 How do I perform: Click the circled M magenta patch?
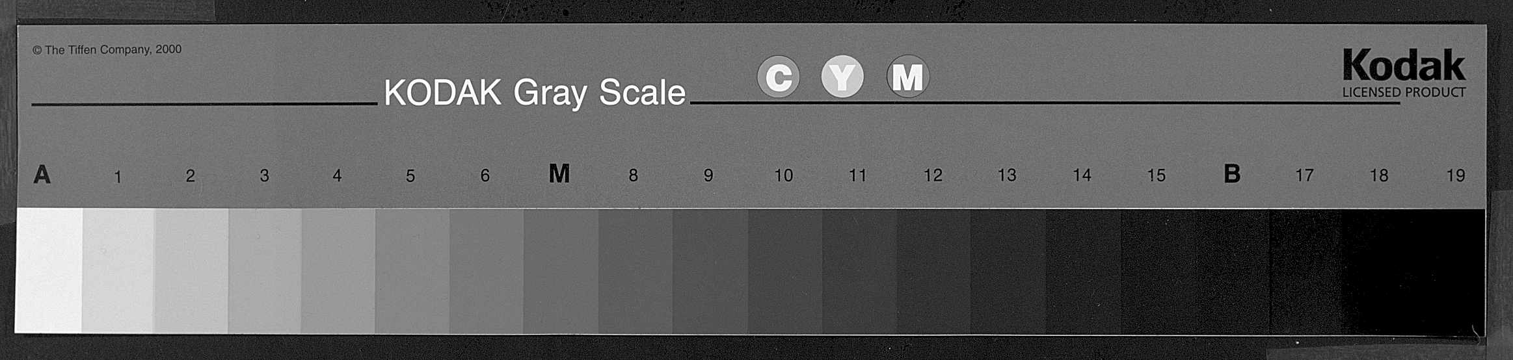pos(907,77)
